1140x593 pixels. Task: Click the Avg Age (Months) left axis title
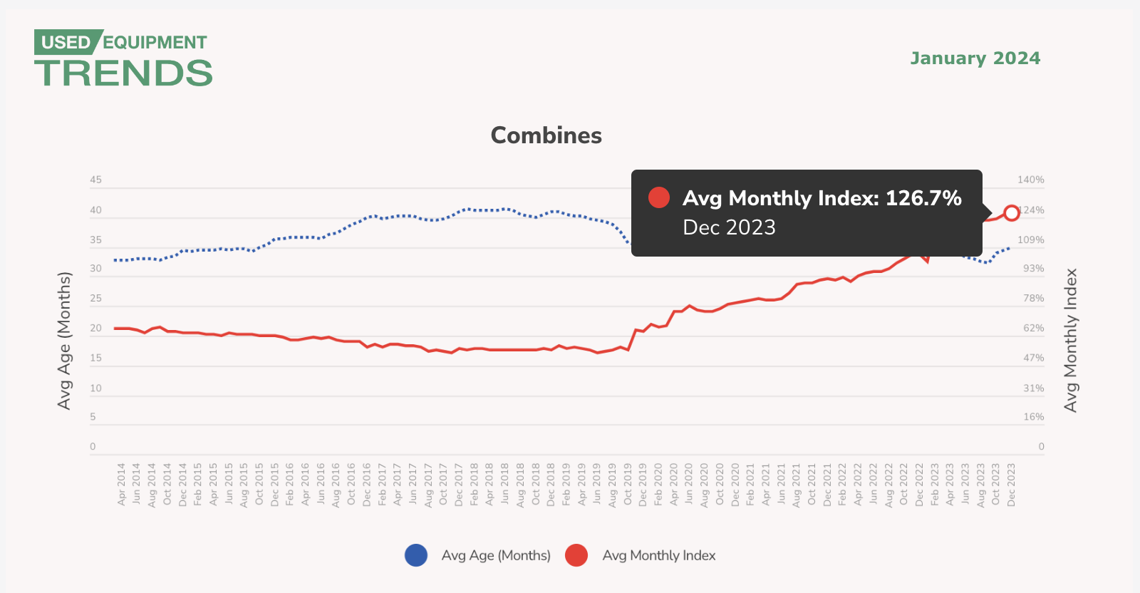pyautogui.click(x=64, y=341)
